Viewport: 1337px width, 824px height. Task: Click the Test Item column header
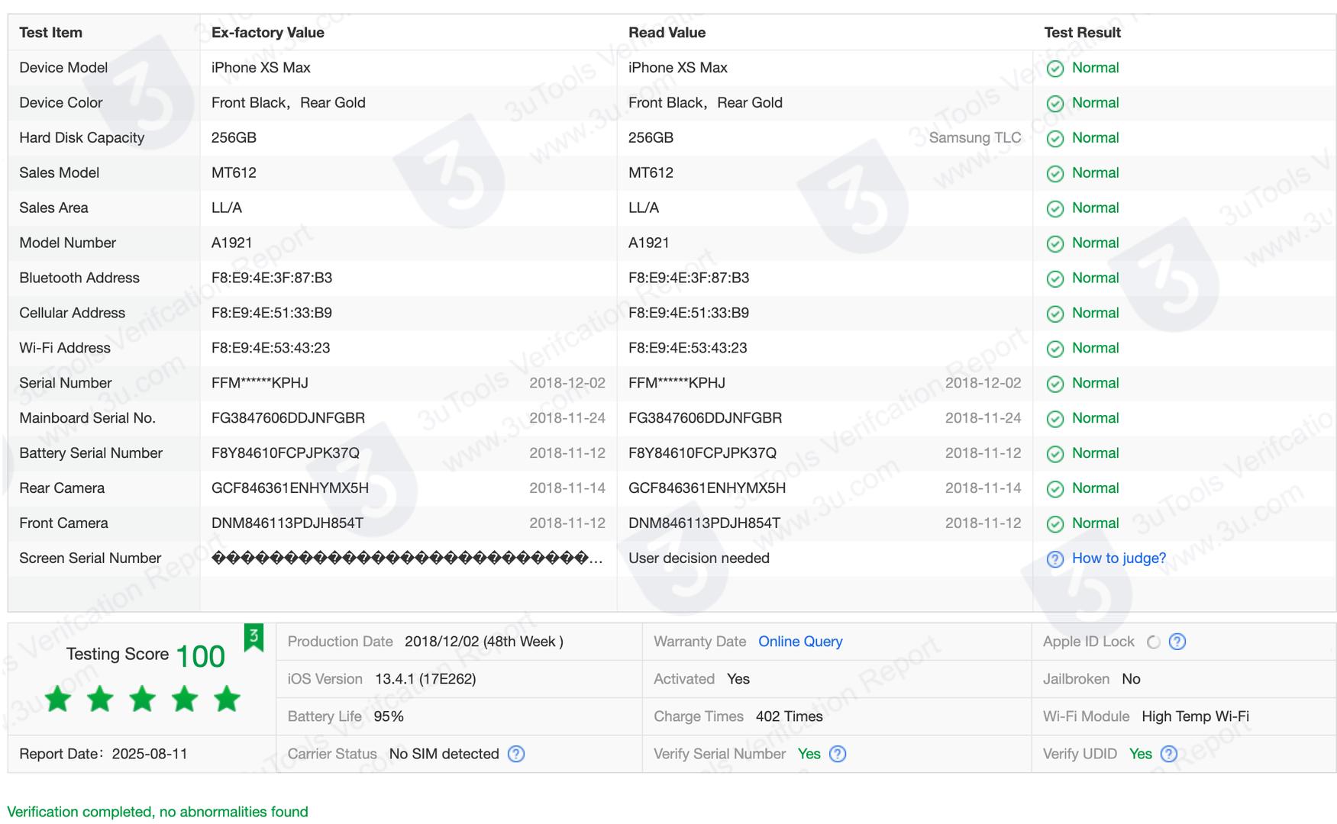tap(50, 33)
